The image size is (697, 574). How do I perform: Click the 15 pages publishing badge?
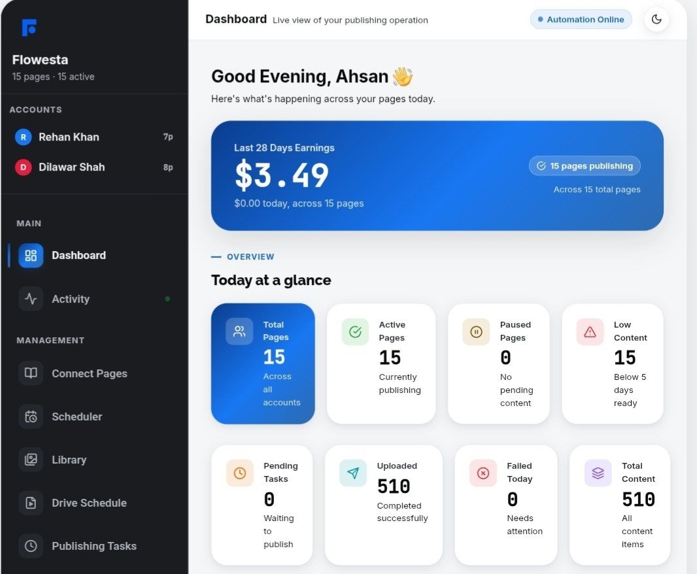pyautogui.click(x=585, y=166)
